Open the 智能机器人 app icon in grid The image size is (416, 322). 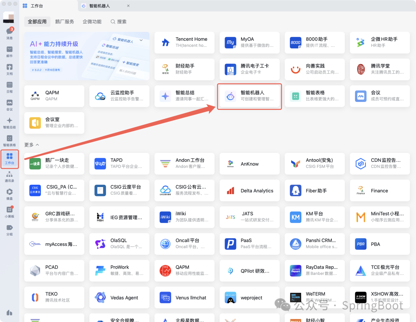click(x=230, y=96)
